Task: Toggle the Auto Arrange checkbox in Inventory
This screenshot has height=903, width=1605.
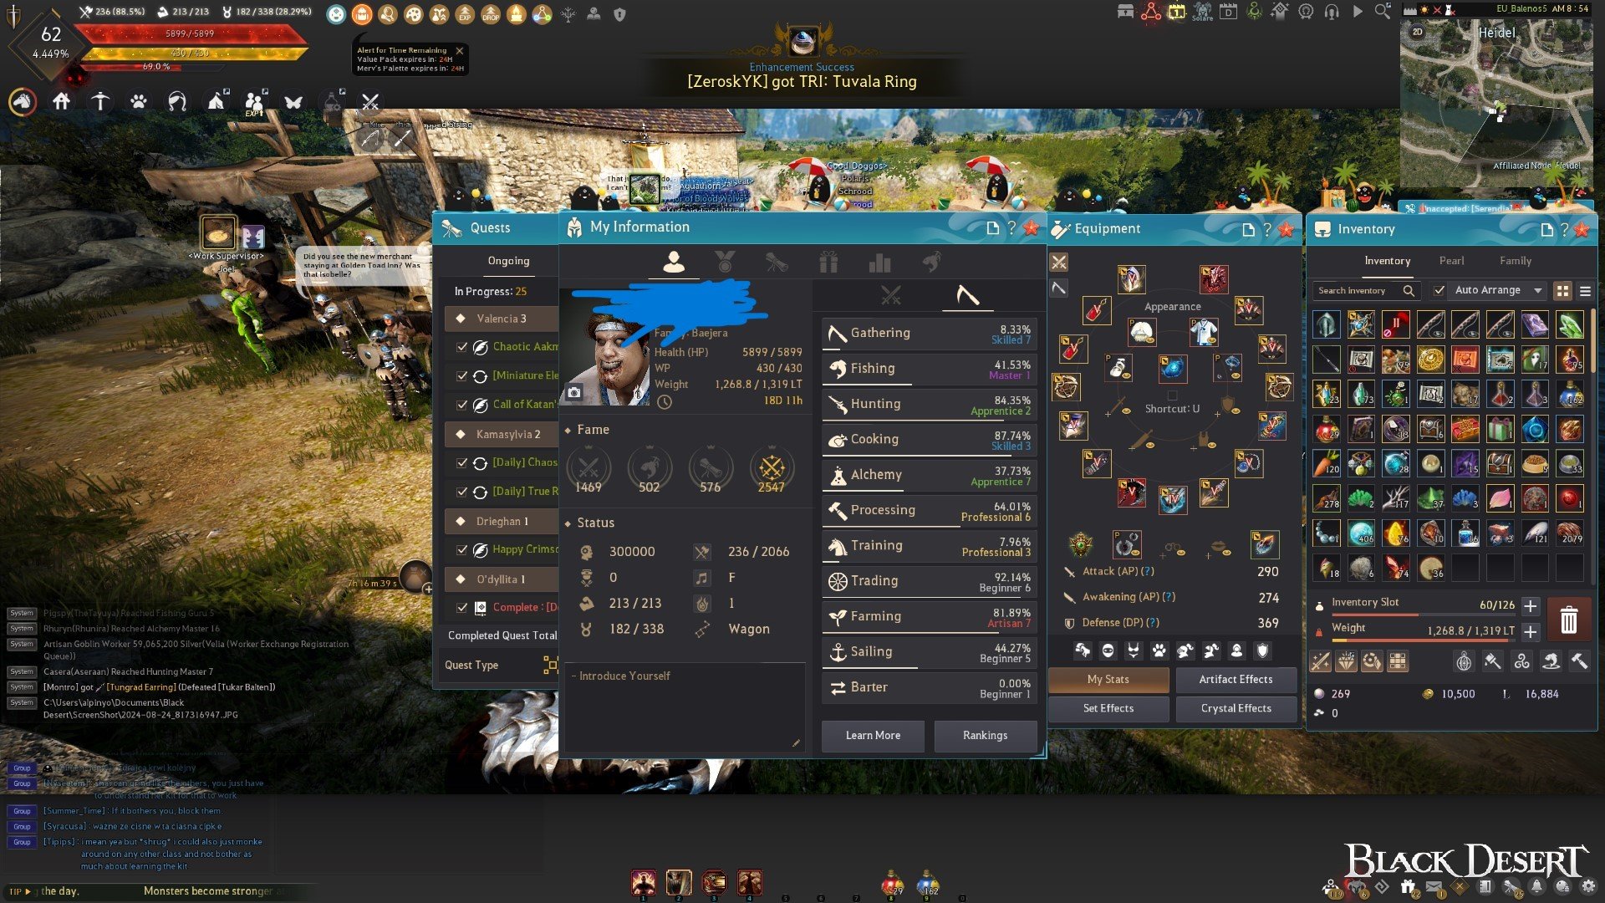Action: tap(1439, 290)
